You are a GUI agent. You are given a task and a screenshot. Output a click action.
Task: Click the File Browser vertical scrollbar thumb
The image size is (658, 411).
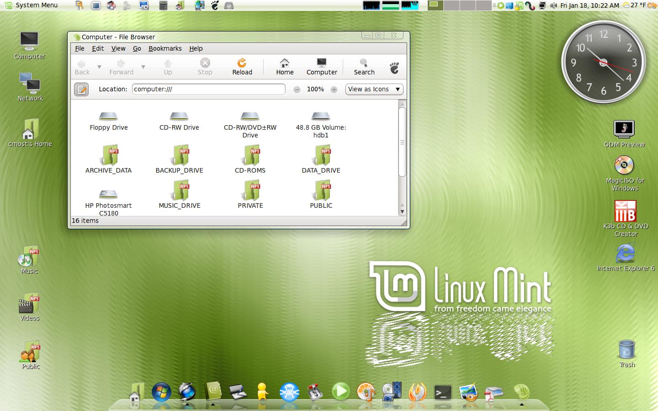[402, 142]
